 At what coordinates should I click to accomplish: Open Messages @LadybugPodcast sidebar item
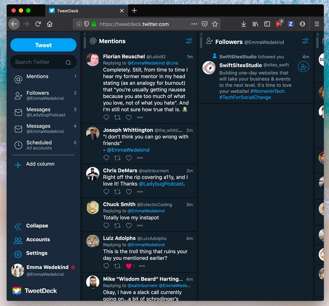[x=45, y=112]
